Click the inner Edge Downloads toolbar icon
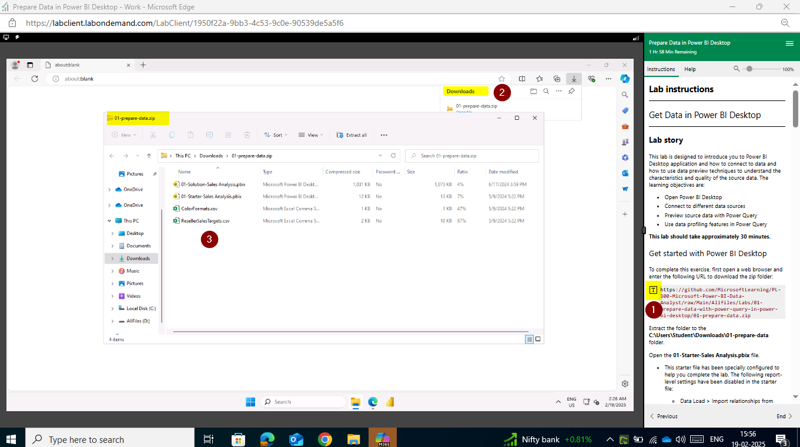Image resolution: width=800 pixels, height=447 pixels. pos(574,79)
